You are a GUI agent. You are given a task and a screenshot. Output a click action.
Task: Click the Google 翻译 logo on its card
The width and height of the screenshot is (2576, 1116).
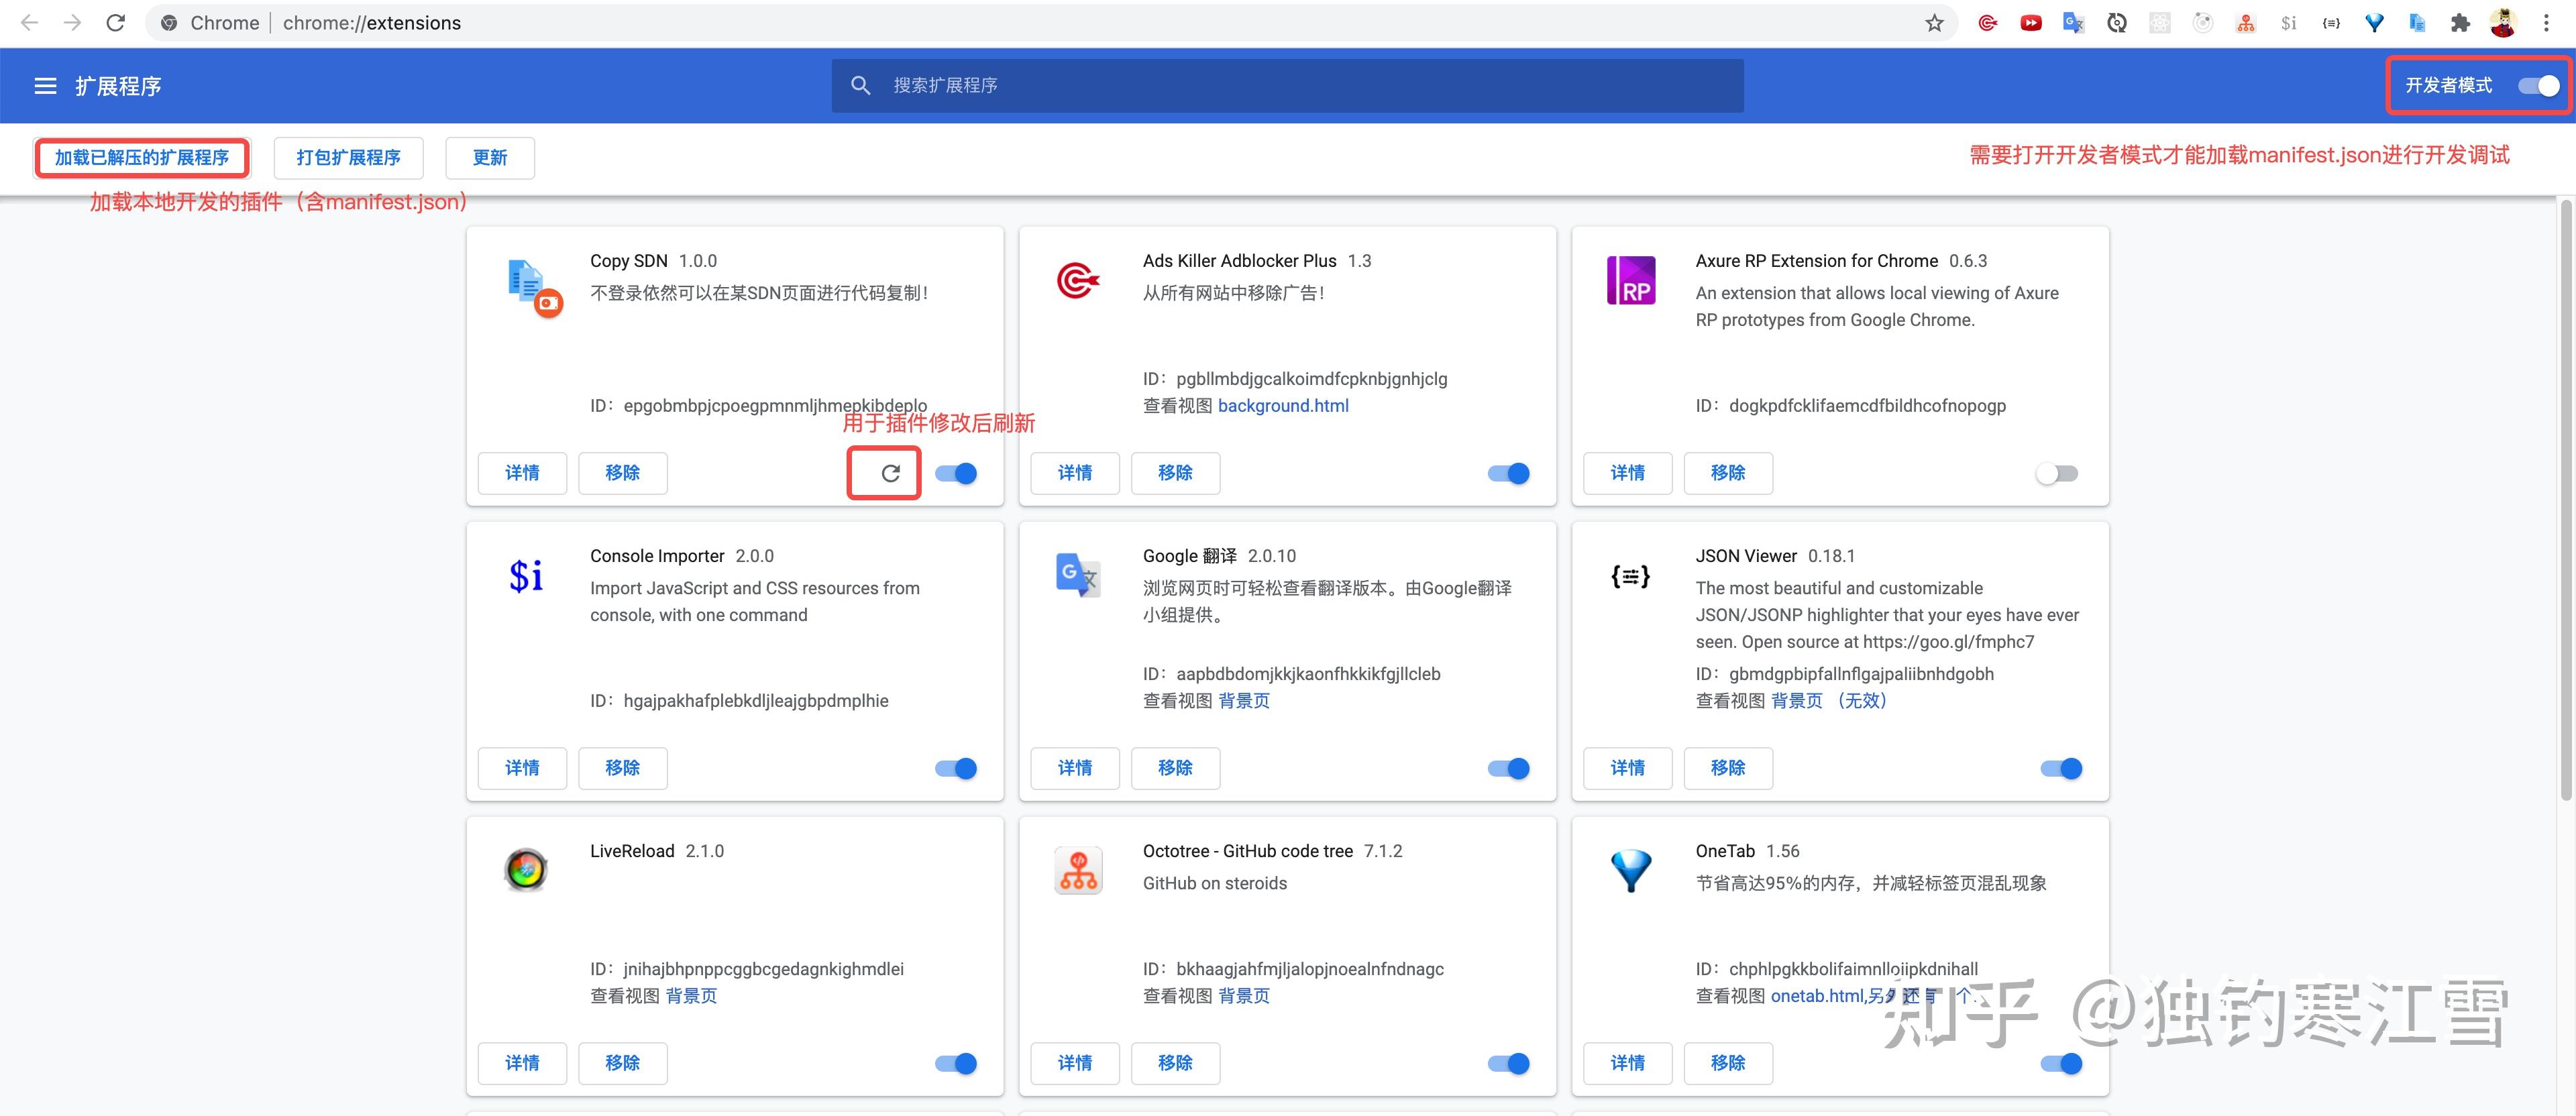tap(1078, 575)
